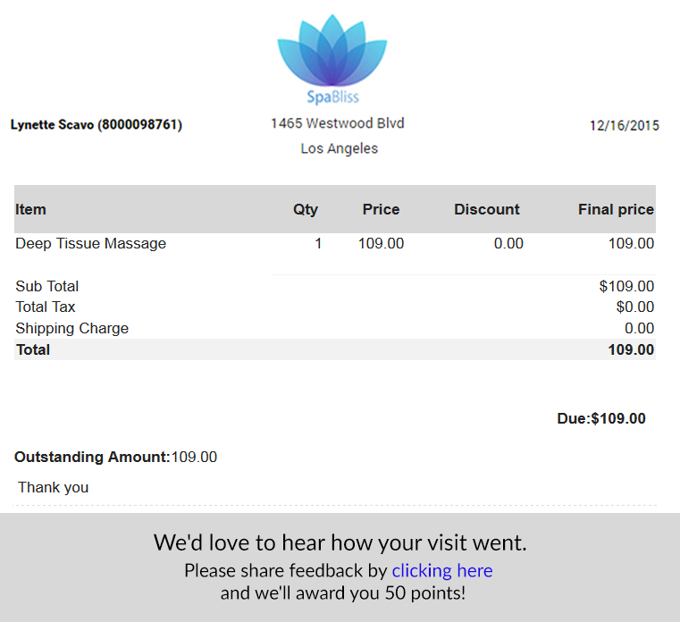Open the 'clicking here' feedback link
Image resolution: width=680 pixels, height=622 pixels.
tap(442, 570)
